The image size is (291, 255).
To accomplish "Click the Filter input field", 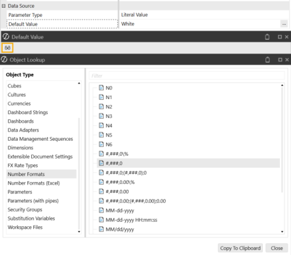I will (187, 76).
